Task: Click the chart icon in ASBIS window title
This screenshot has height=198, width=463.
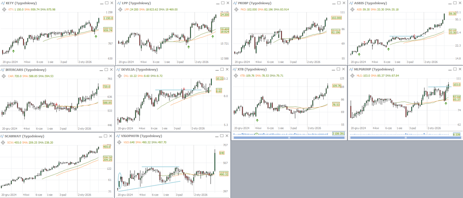Action: pyautogui.click(x=350, y=3)
